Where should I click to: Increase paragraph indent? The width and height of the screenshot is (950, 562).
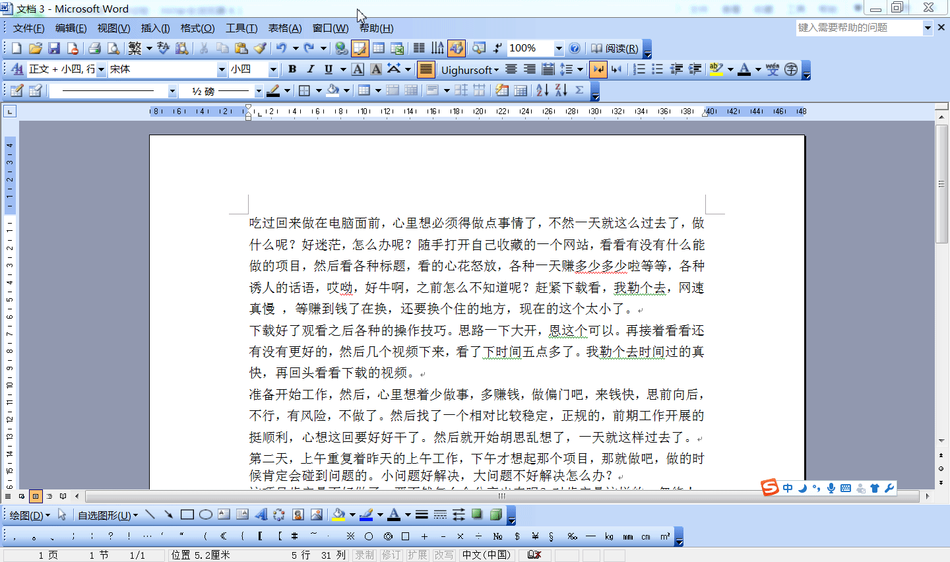point(695,69)
